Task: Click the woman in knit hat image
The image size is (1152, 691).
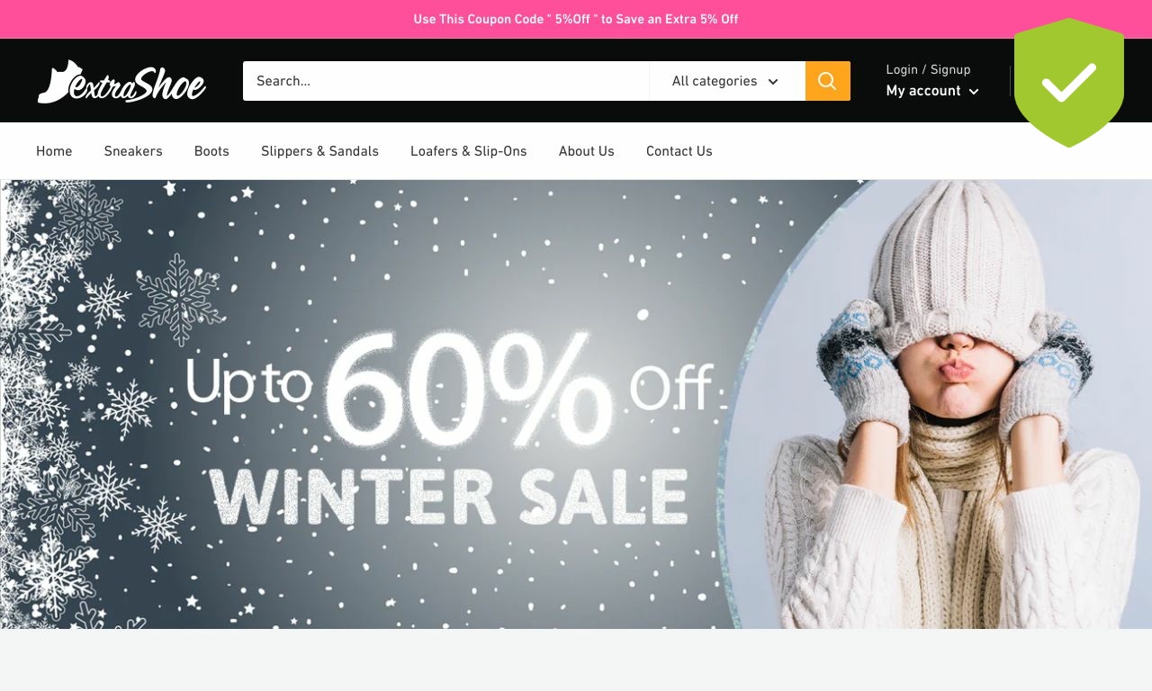Action: click(x=954, y=404)
